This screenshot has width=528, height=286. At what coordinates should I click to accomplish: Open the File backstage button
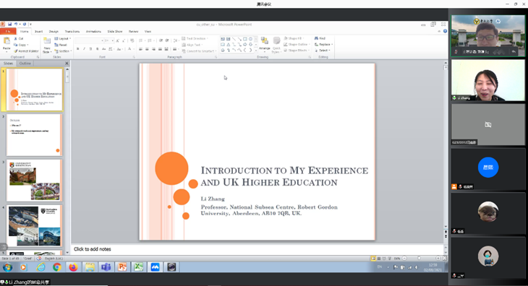coord(8,31)
